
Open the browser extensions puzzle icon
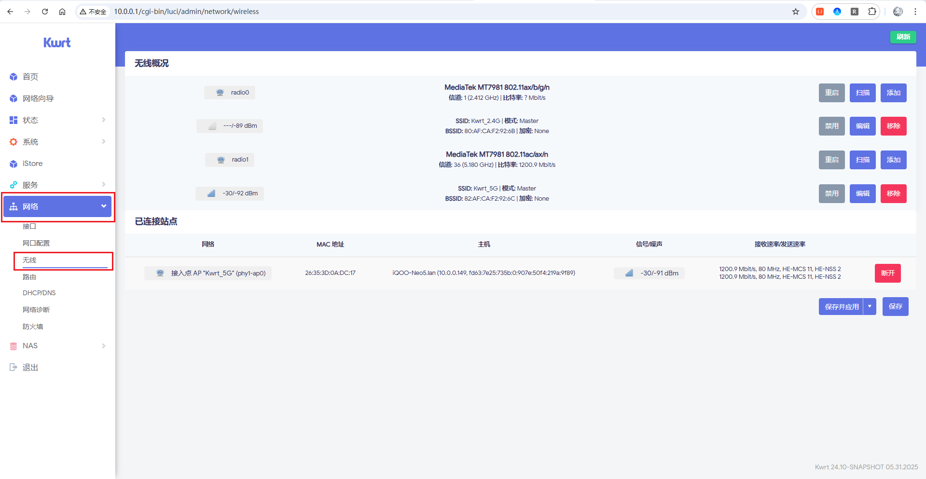872,12
